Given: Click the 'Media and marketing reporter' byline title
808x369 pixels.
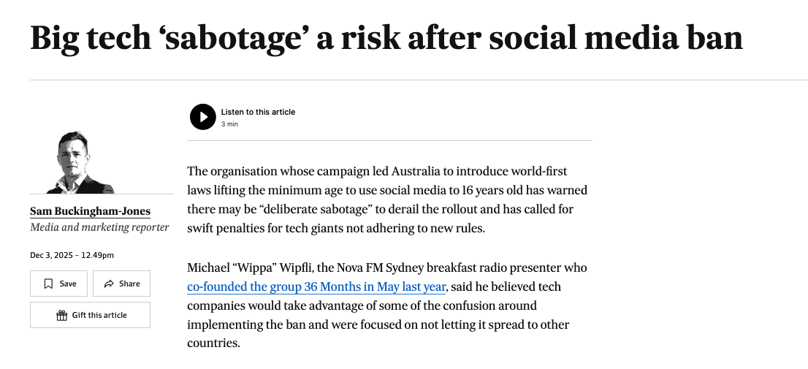Looking at the screenshot, I should click(x=99, y=227).
